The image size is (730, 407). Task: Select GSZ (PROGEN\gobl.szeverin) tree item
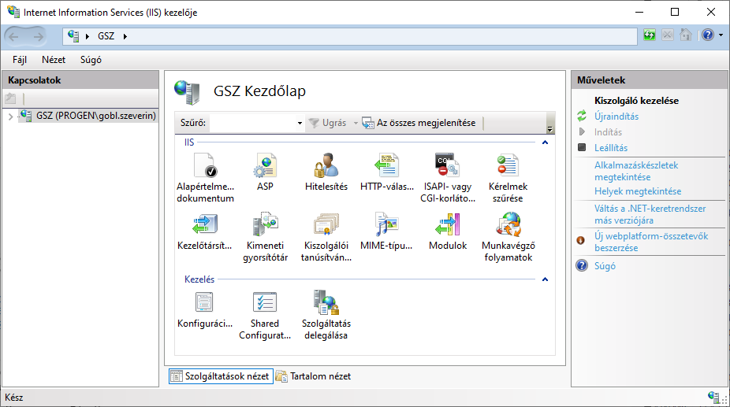pos(96,116)
